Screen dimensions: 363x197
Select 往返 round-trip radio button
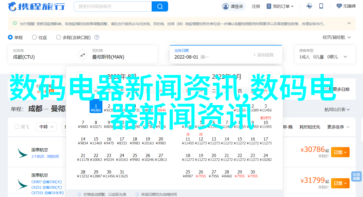[34, 37]
